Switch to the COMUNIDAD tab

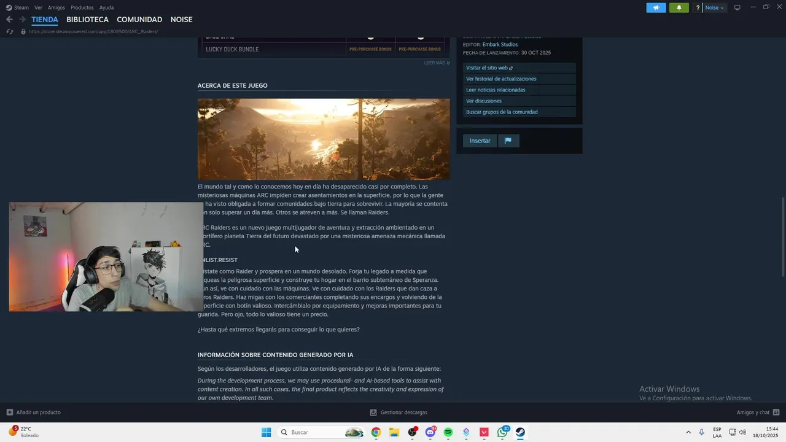139,20
